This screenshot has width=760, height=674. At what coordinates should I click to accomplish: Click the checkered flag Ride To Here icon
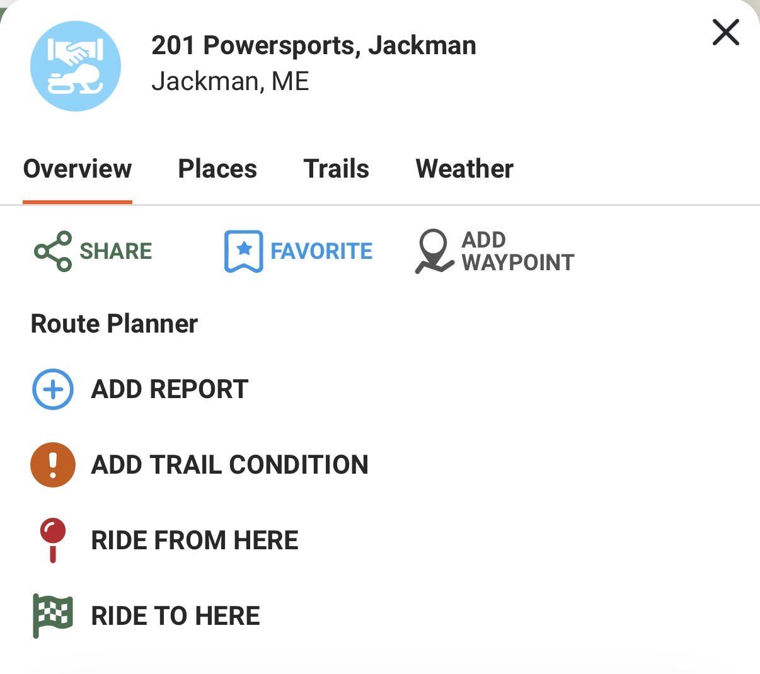tap(53, 615)
